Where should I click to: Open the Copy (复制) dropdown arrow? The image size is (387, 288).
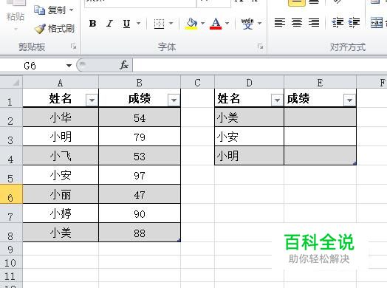[x=72, y=10]
